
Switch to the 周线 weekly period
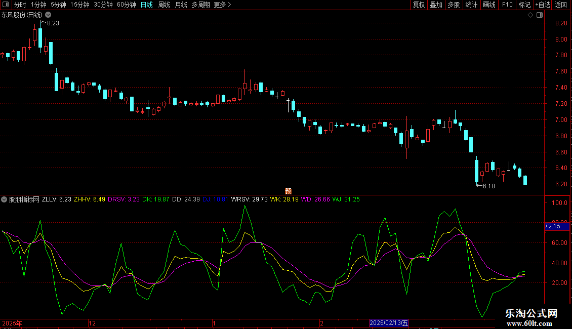[x=164, y=5]
